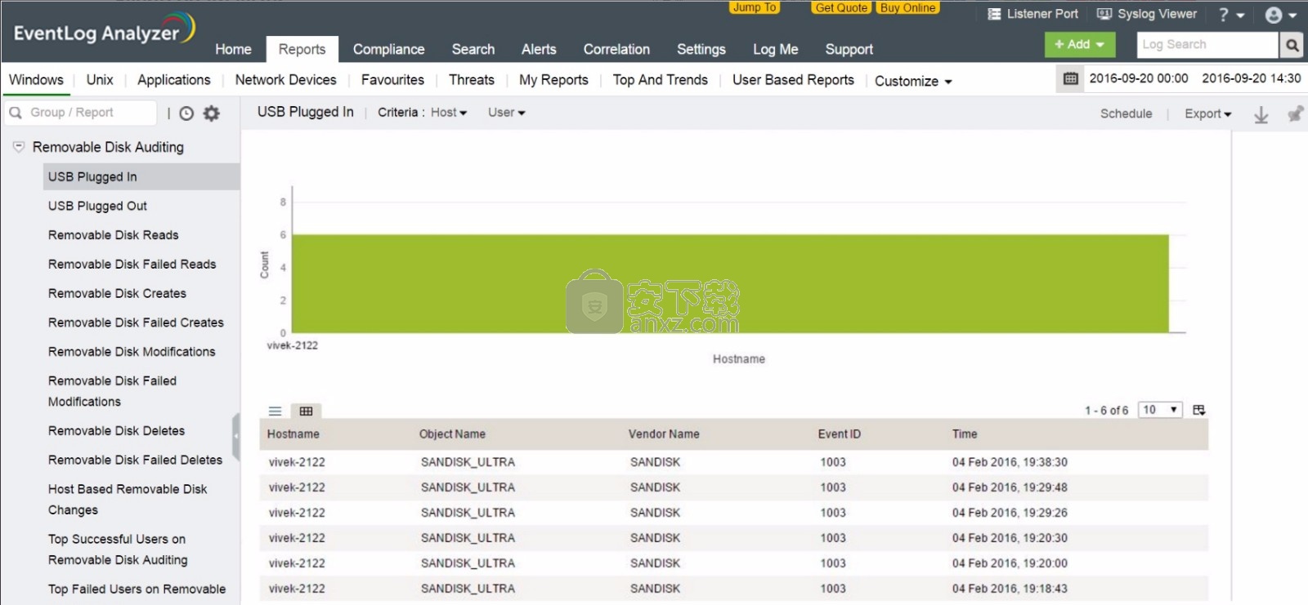The image size is (1308, 605).
Task: Open the user account avatar menu
Action: point(1280,15)
